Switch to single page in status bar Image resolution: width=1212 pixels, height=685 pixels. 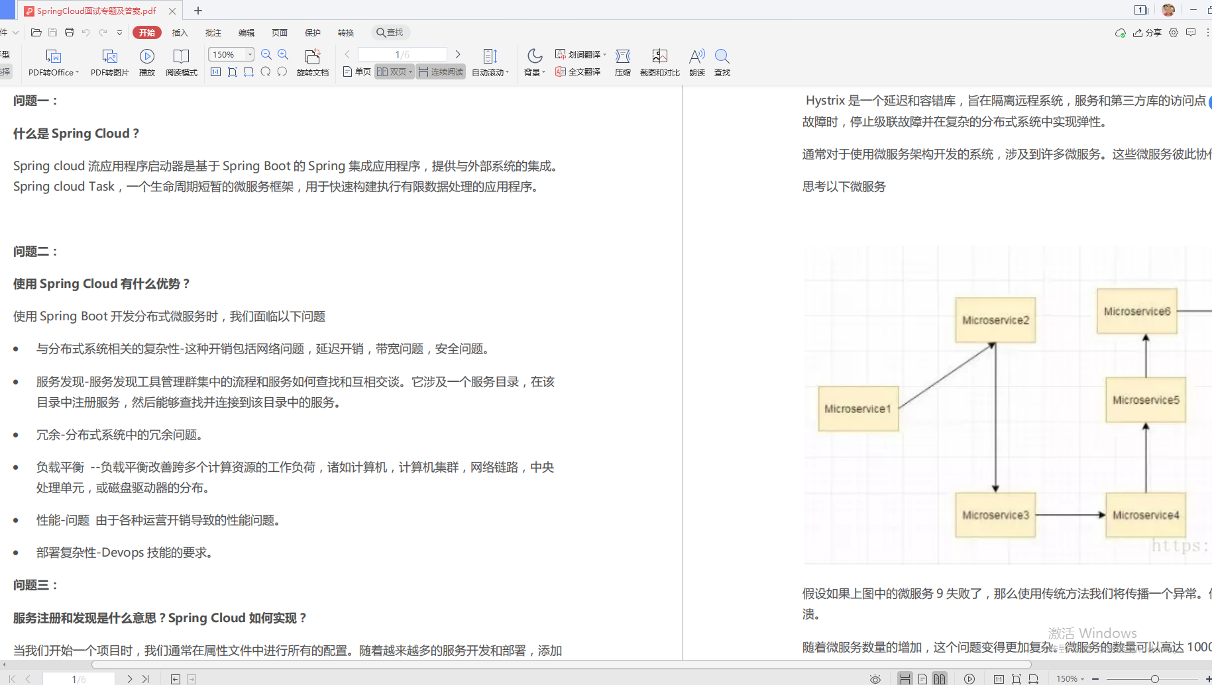922,679
